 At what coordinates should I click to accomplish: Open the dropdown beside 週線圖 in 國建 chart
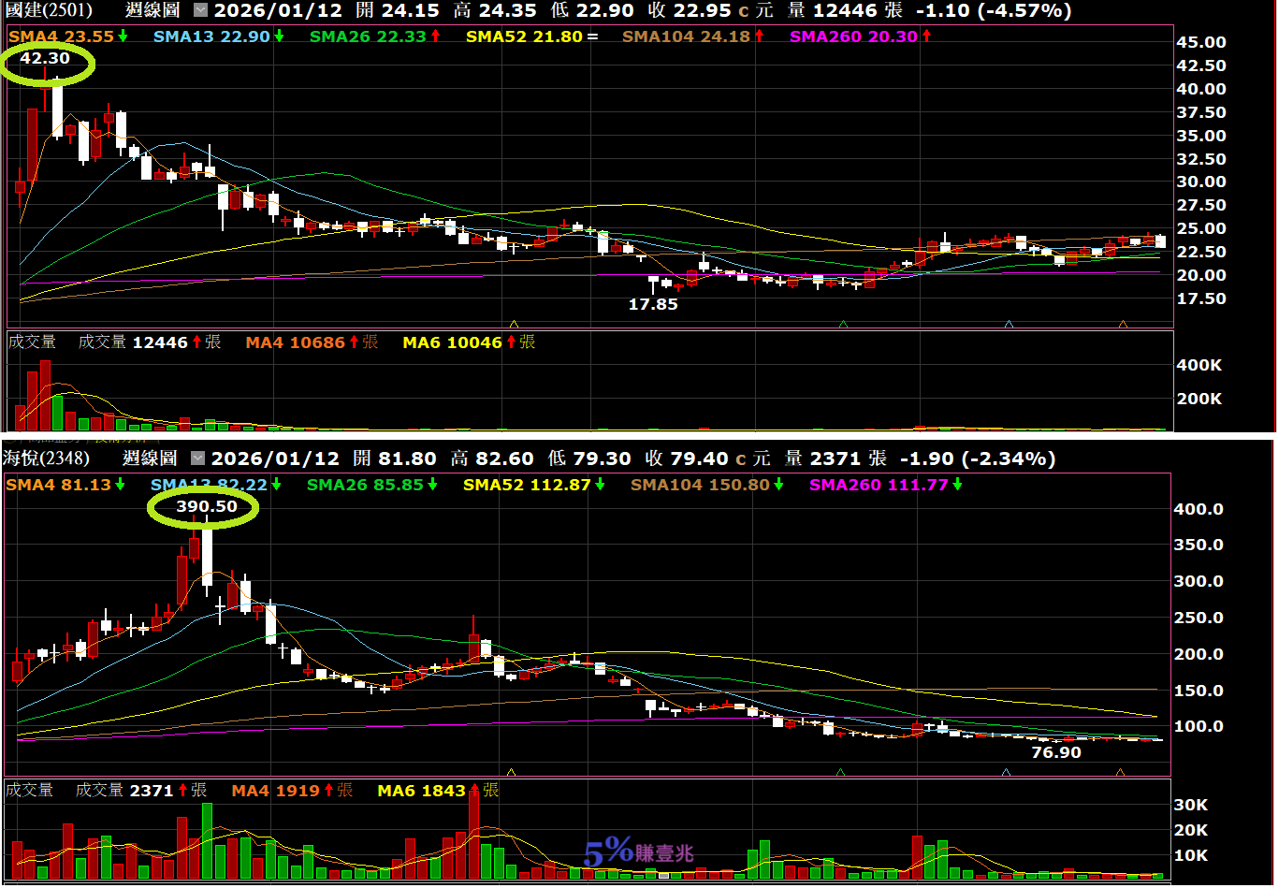coord(201,11)
